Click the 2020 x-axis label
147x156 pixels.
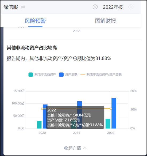pos(42,133)
